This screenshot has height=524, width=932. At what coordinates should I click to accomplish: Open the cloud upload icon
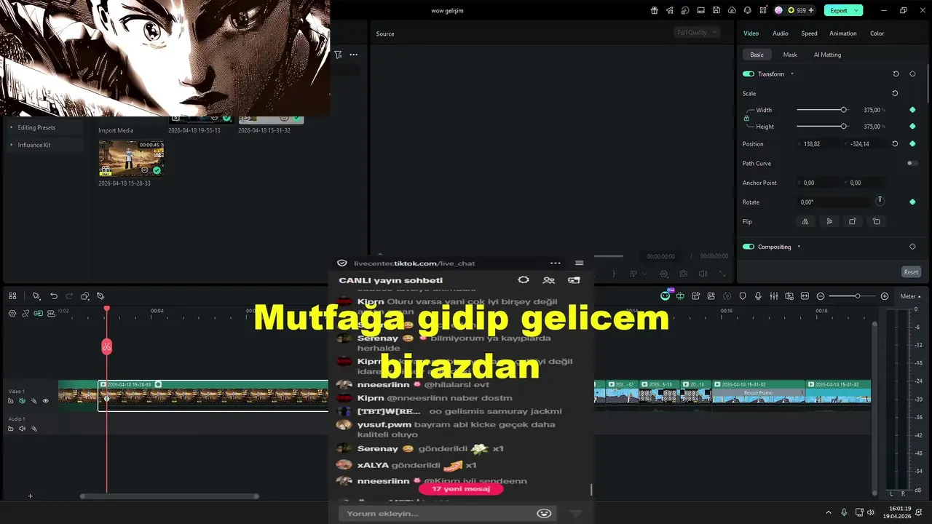coord(732,10)
